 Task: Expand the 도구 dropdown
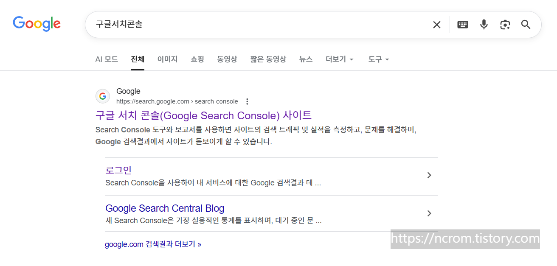pyautogui.click(x=379, y=59)
